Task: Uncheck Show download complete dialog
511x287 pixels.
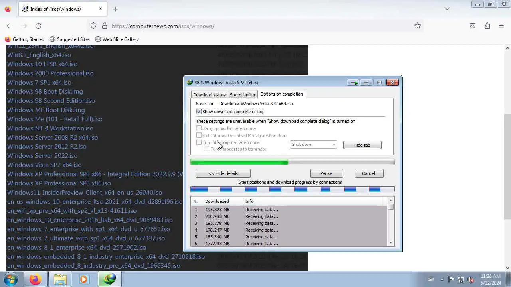Action: pos(199,112)
